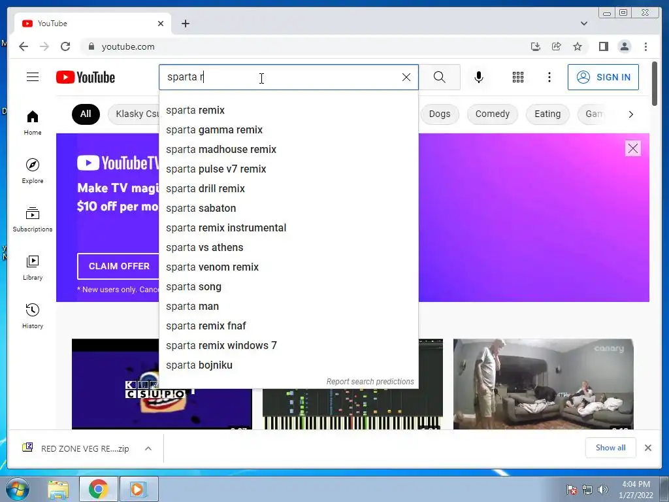Go forward in Chrome
Screen dimensions: 669x502
click(x=44, y=46)
